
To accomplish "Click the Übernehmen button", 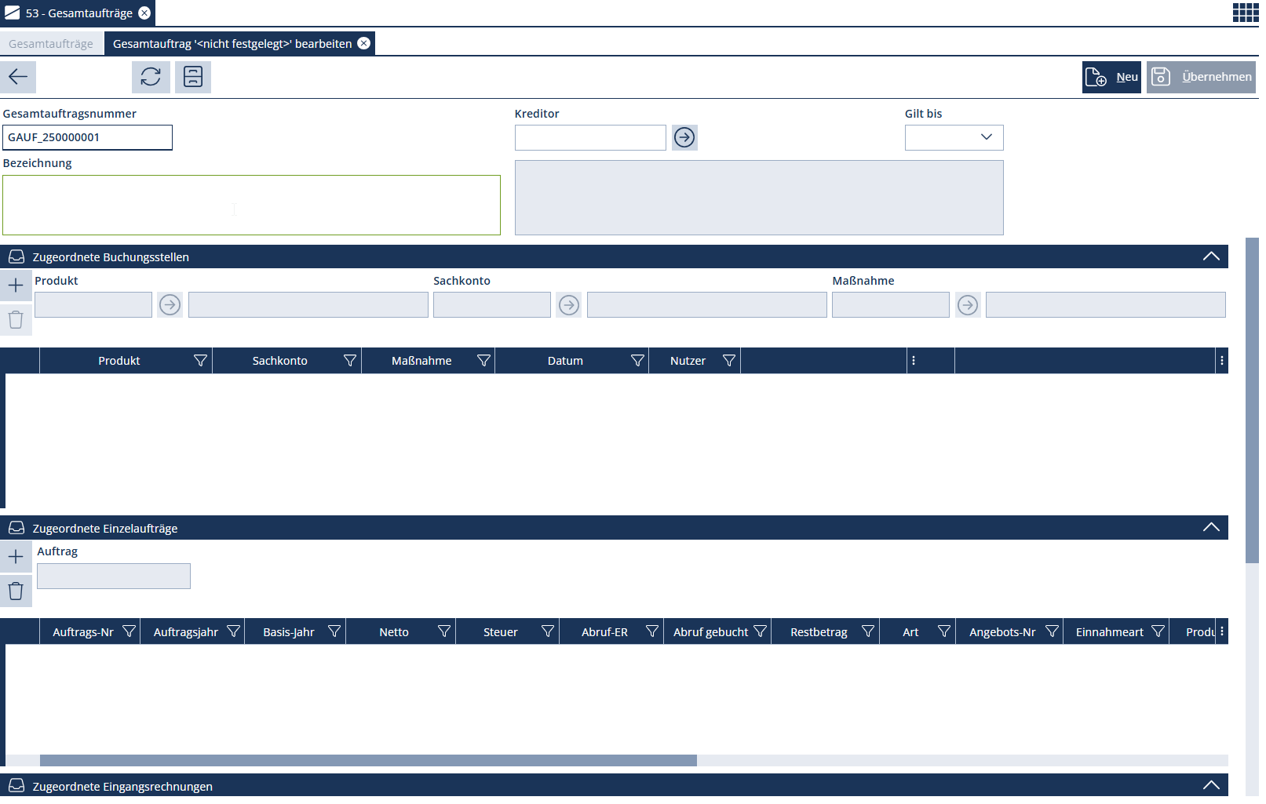I will (1201, 77).
